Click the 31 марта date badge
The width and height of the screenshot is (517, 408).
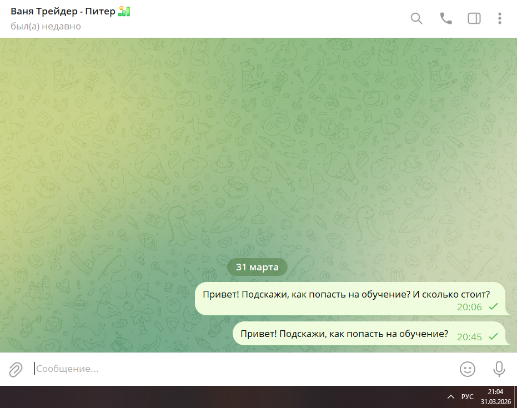click(257, 267)
